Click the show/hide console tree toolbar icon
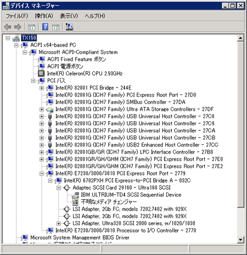 (x=31, y=27)
